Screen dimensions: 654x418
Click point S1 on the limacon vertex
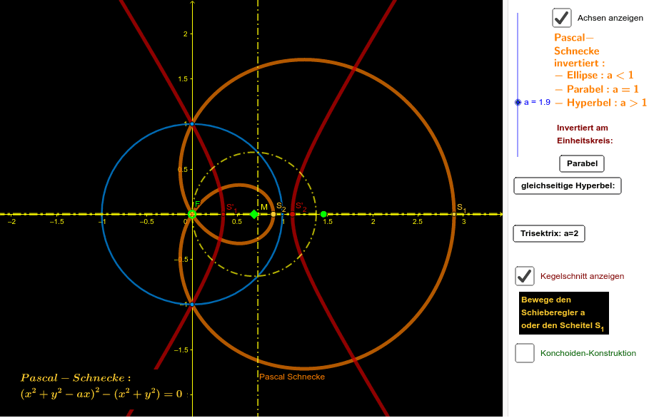click(x=454, y=214)
